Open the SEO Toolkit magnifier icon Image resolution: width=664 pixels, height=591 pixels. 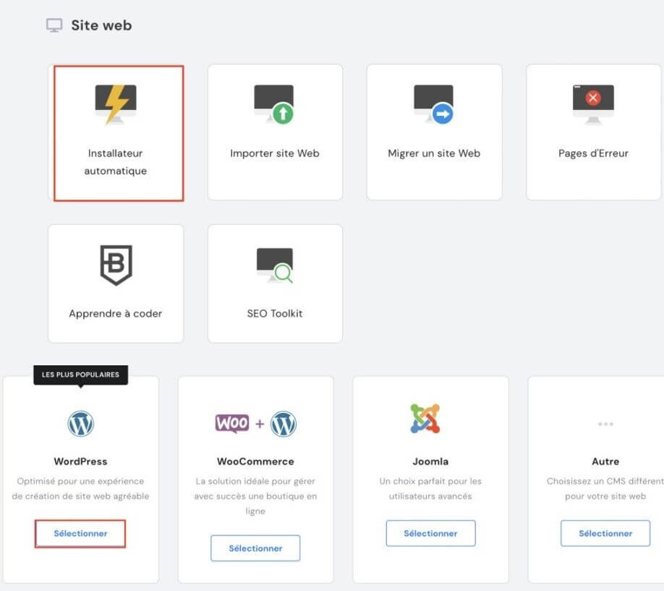pos(275,265)
